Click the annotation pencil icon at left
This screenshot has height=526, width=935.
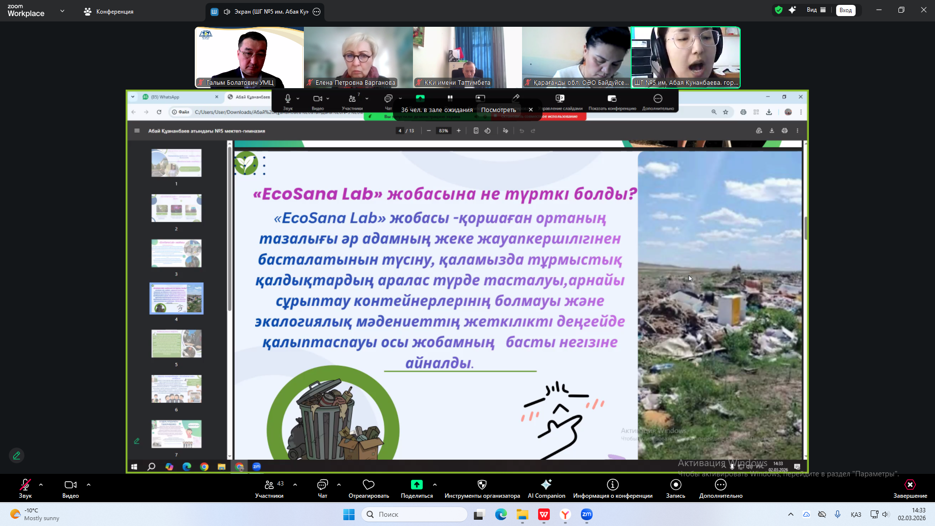[17, 455]
